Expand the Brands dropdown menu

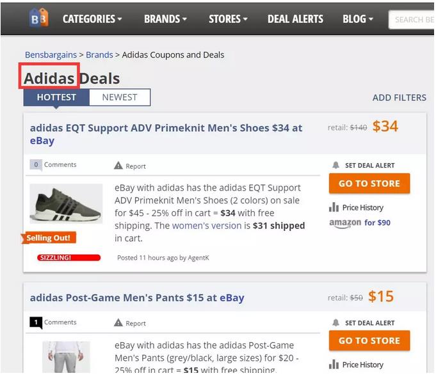pyautogui.click(x=165, y=19)
